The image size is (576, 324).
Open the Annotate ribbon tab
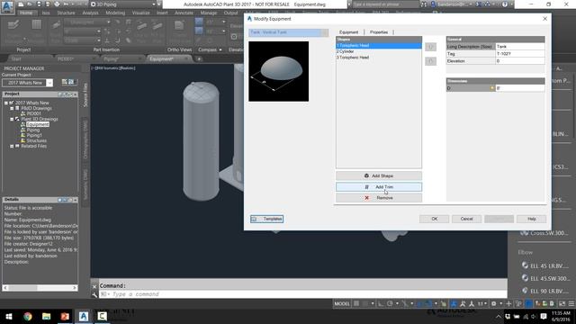184,13
